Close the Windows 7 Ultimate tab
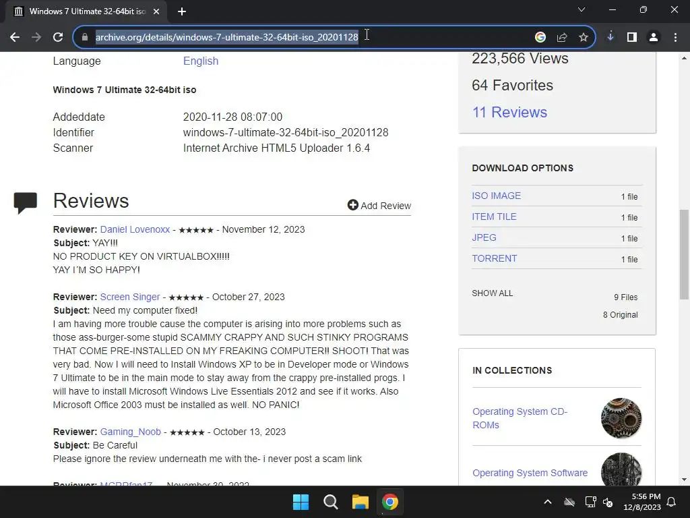 [156, 11]
